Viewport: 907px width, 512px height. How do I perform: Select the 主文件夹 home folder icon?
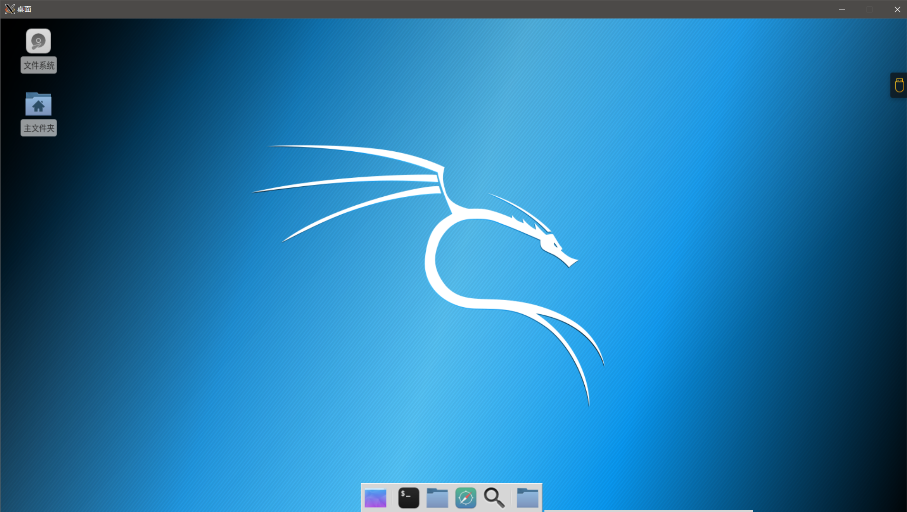(x=38, y=104)
